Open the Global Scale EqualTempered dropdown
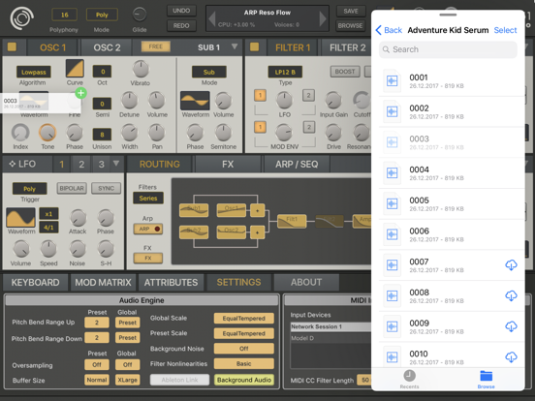The width and height of the screenshot is (535, 401). (244, 318)
